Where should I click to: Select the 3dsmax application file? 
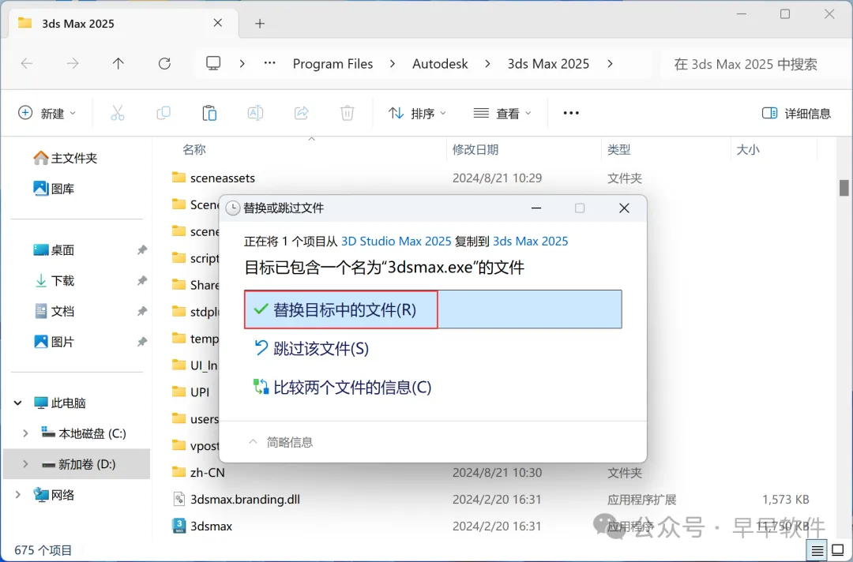[211, 526]
